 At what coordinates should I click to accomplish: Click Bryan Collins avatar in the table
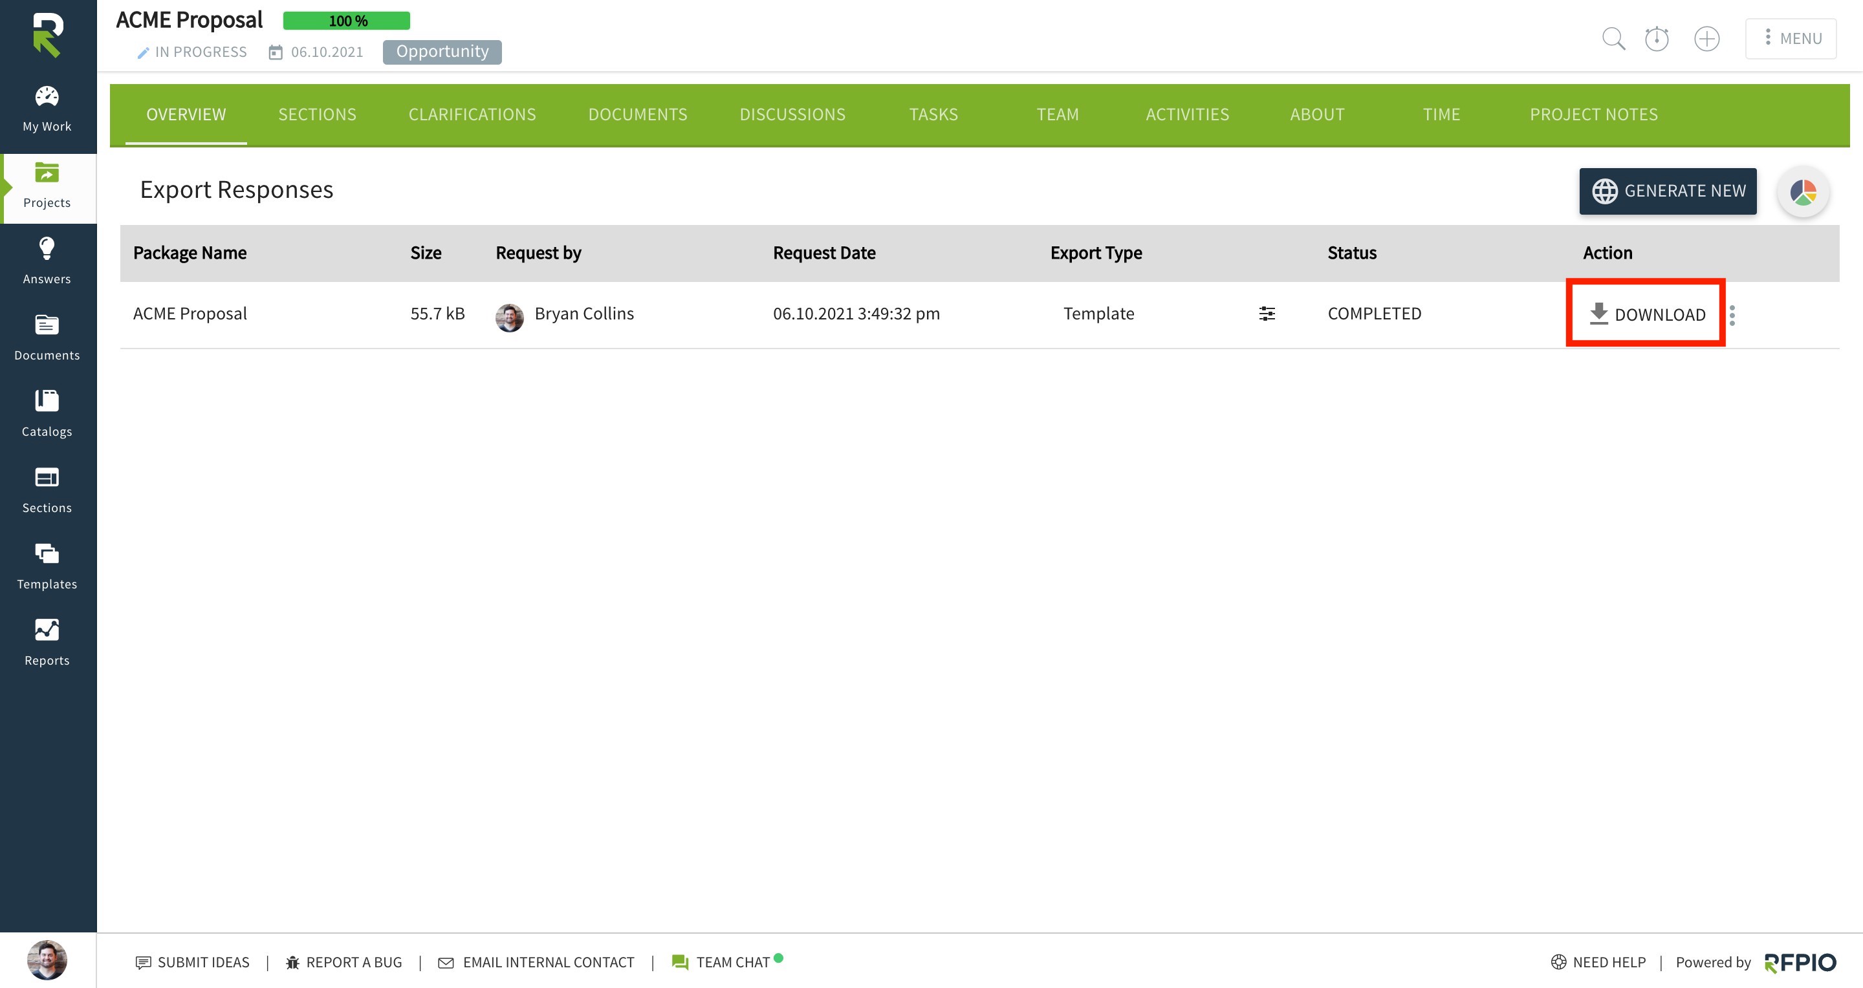pos(509,317)
